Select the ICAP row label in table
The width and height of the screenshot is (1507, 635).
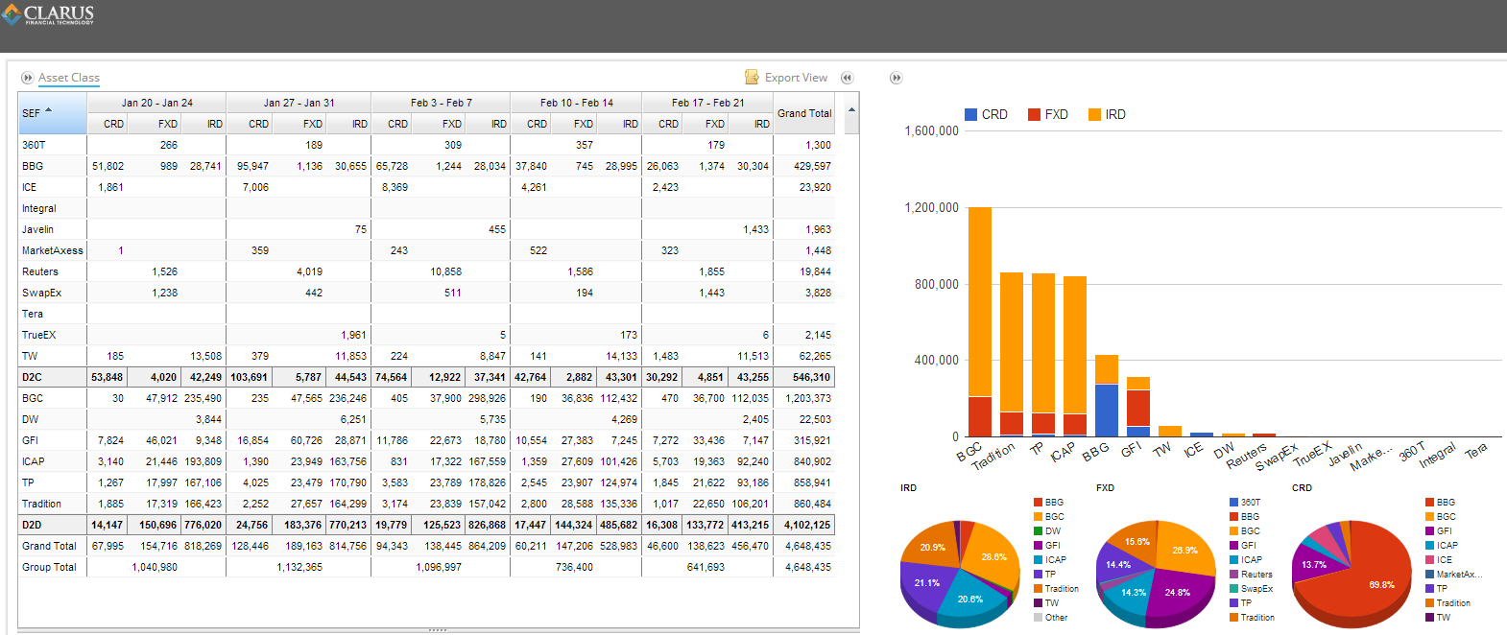33,461
